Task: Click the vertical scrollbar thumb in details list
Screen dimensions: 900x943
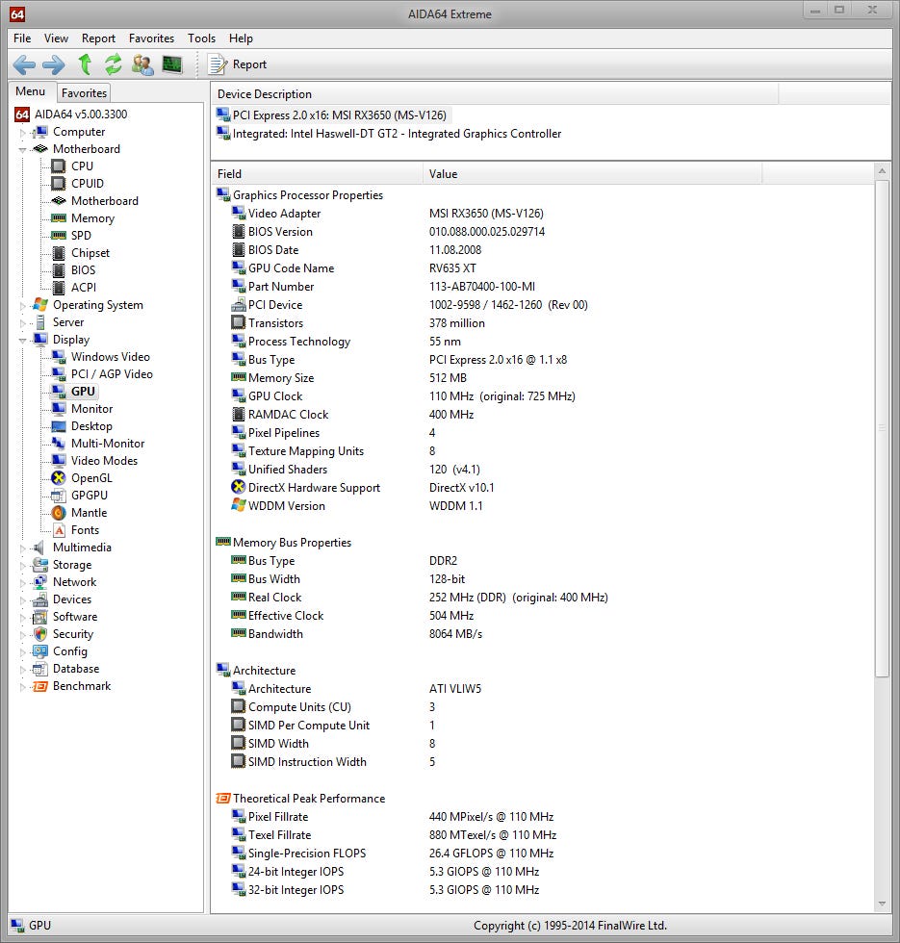Action: 882,428
